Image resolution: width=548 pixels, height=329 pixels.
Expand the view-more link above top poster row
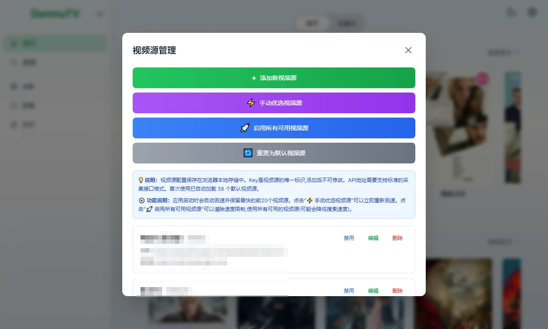[x=503, y=53]
